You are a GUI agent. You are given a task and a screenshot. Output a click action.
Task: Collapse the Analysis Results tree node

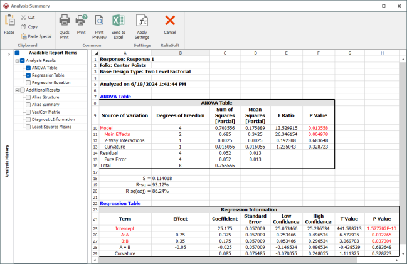[x=17, y=60]
